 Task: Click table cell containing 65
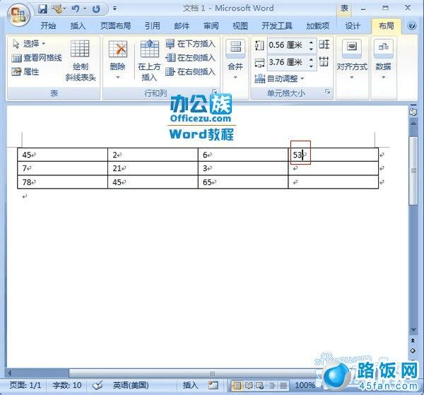[x=243, y=182]
